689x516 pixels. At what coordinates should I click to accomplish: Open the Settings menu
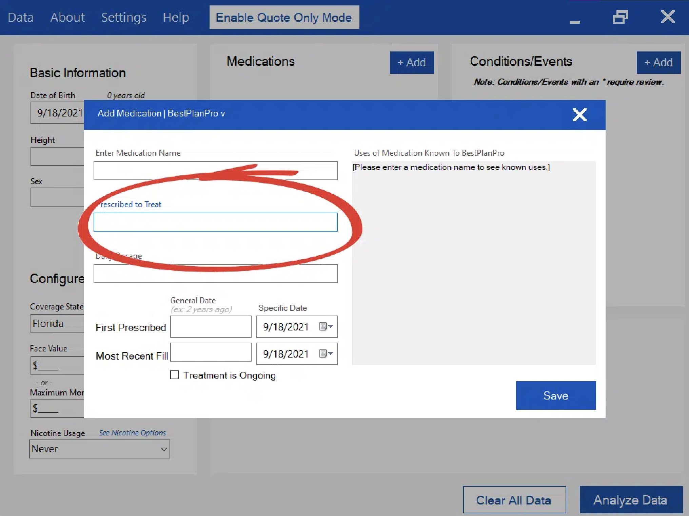click(124, 17)
